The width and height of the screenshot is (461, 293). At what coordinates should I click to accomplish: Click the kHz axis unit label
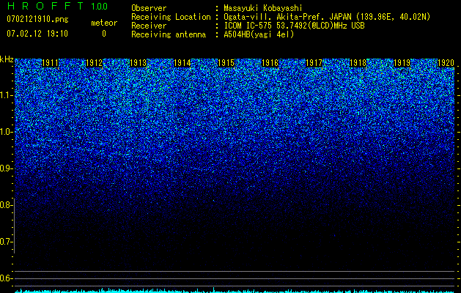pos(7,59)
